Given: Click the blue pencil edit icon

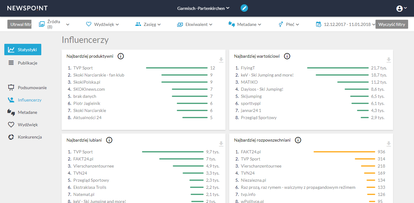Looking at the screenshot, I should coord(244,8).
